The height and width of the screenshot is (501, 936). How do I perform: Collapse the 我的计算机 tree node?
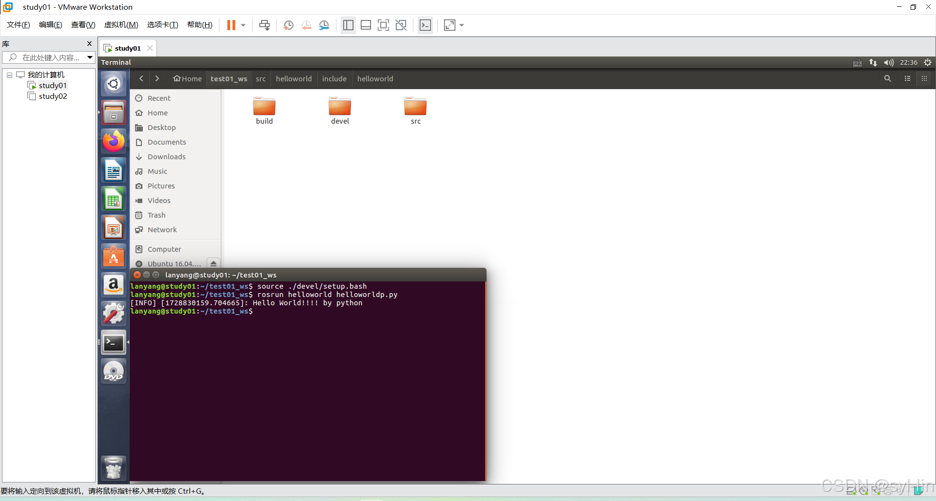point(9,74)
